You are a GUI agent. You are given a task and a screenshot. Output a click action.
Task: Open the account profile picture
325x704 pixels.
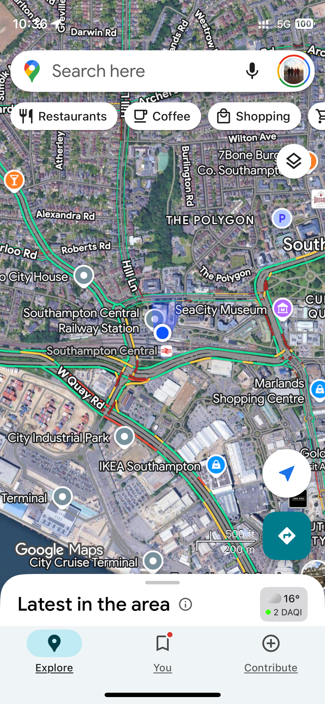(294, 71)
